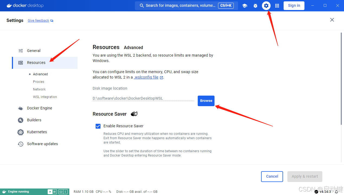Open the Troubleshoot bug icon
344x195 pixels.
click(x=255, y=6)
